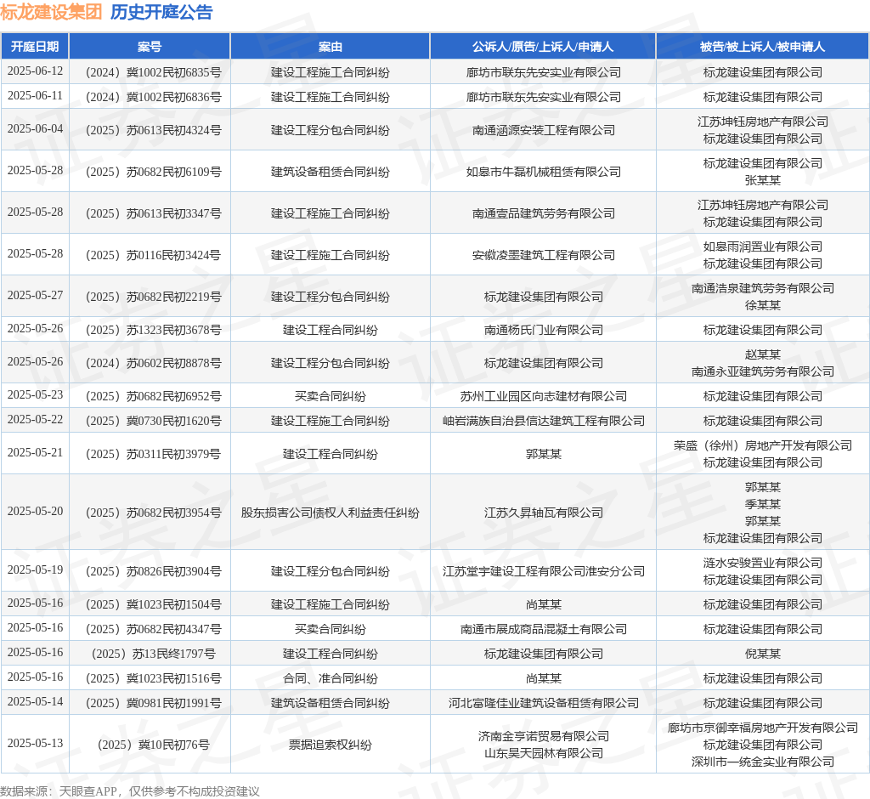The width and height of the screenshot is (870, 799).
Task: Click the 标龙建设集团 title text
Action: (51, 12)
